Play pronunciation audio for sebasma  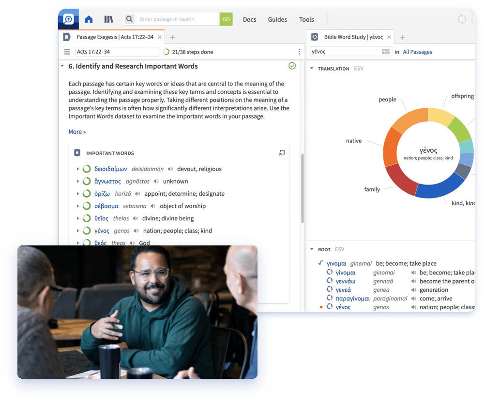pyautogui.click(x=153, y=206)
